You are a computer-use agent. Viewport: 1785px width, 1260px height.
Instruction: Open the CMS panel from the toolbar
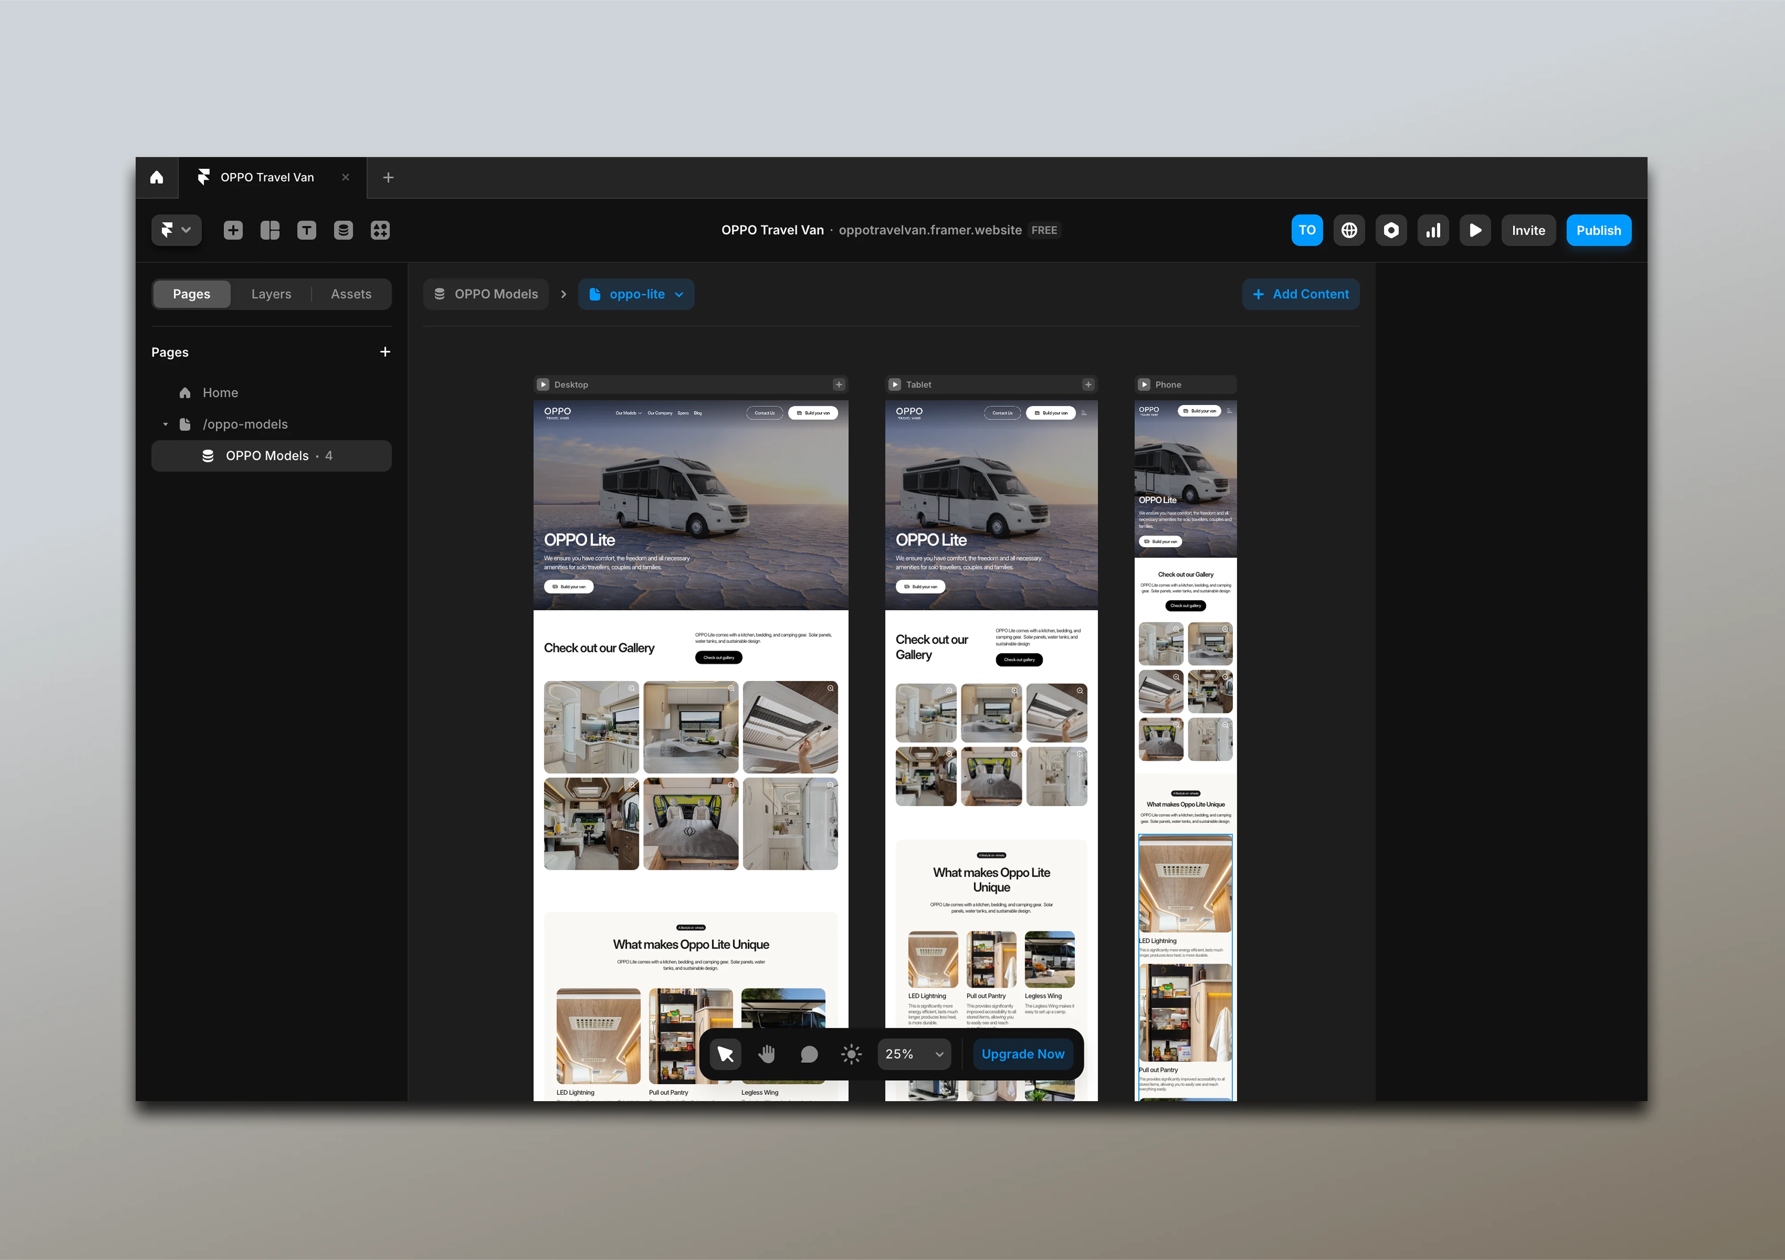[x=343, y=230]
